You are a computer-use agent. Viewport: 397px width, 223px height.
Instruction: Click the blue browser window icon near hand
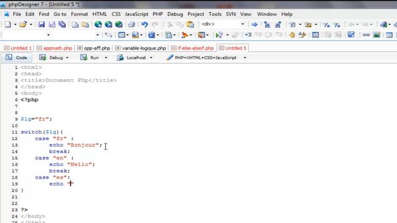(x=315, y=35)
